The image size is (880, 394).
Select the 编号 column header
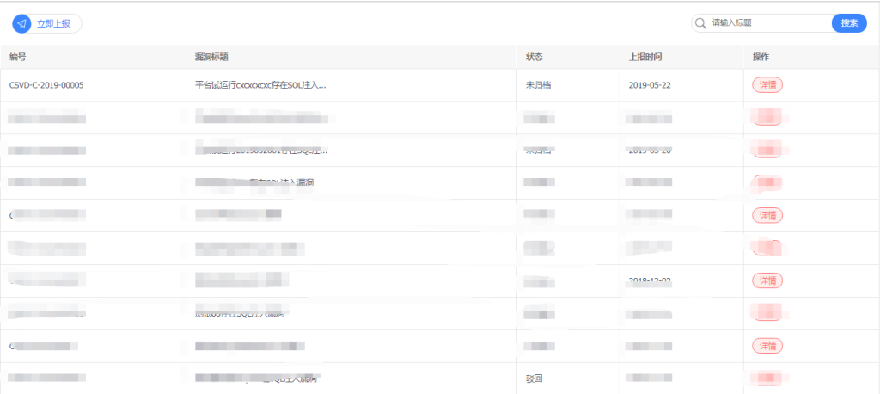coord(17,57)
